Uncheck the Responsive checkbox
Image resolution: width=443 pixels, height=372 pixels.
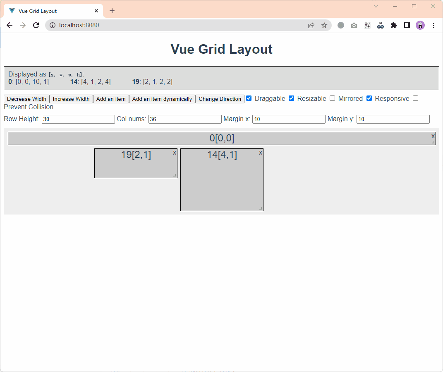click(x=369, y=98)
